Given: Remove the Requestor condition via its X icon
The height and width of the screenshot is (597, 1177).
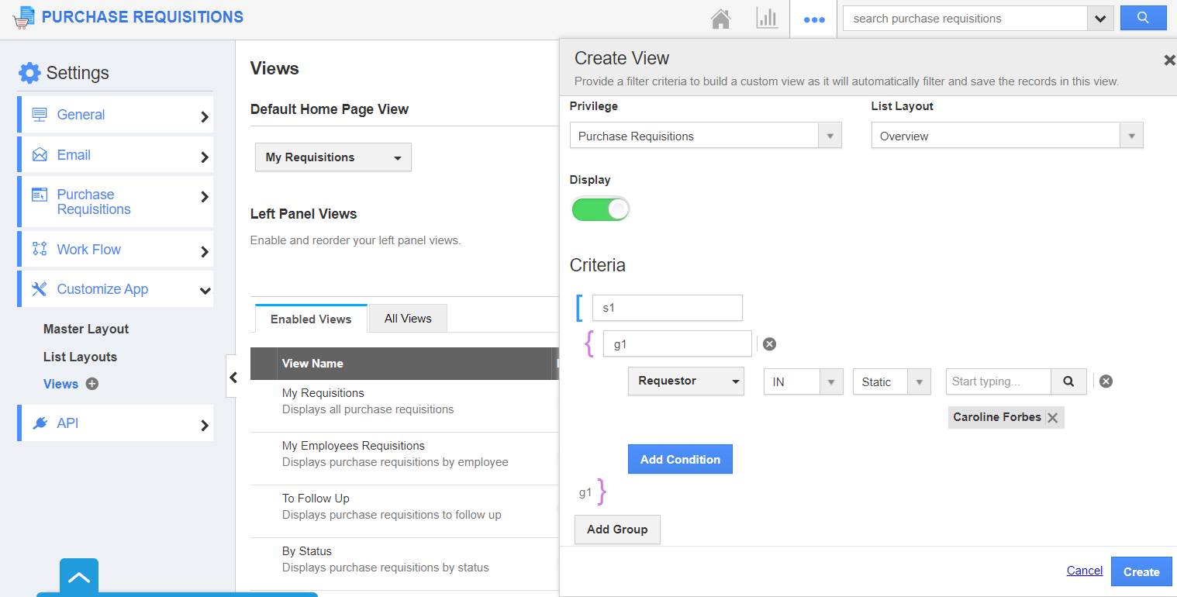Looking at the screenshot, I should 1106,381.
